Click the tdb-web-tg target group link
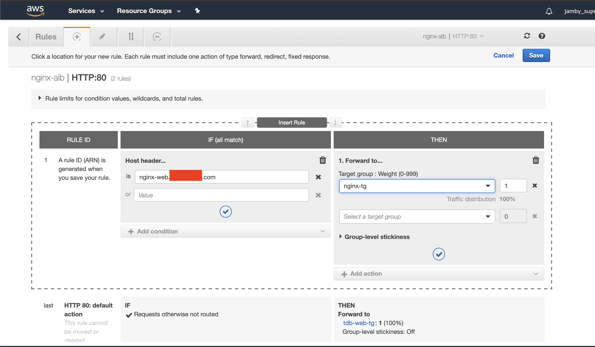The image size is (595, 347). [358, 323]
